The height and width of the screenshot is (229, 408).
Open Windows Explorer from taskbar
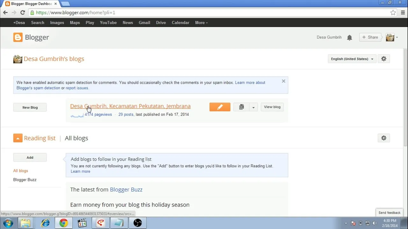(25, 223)
